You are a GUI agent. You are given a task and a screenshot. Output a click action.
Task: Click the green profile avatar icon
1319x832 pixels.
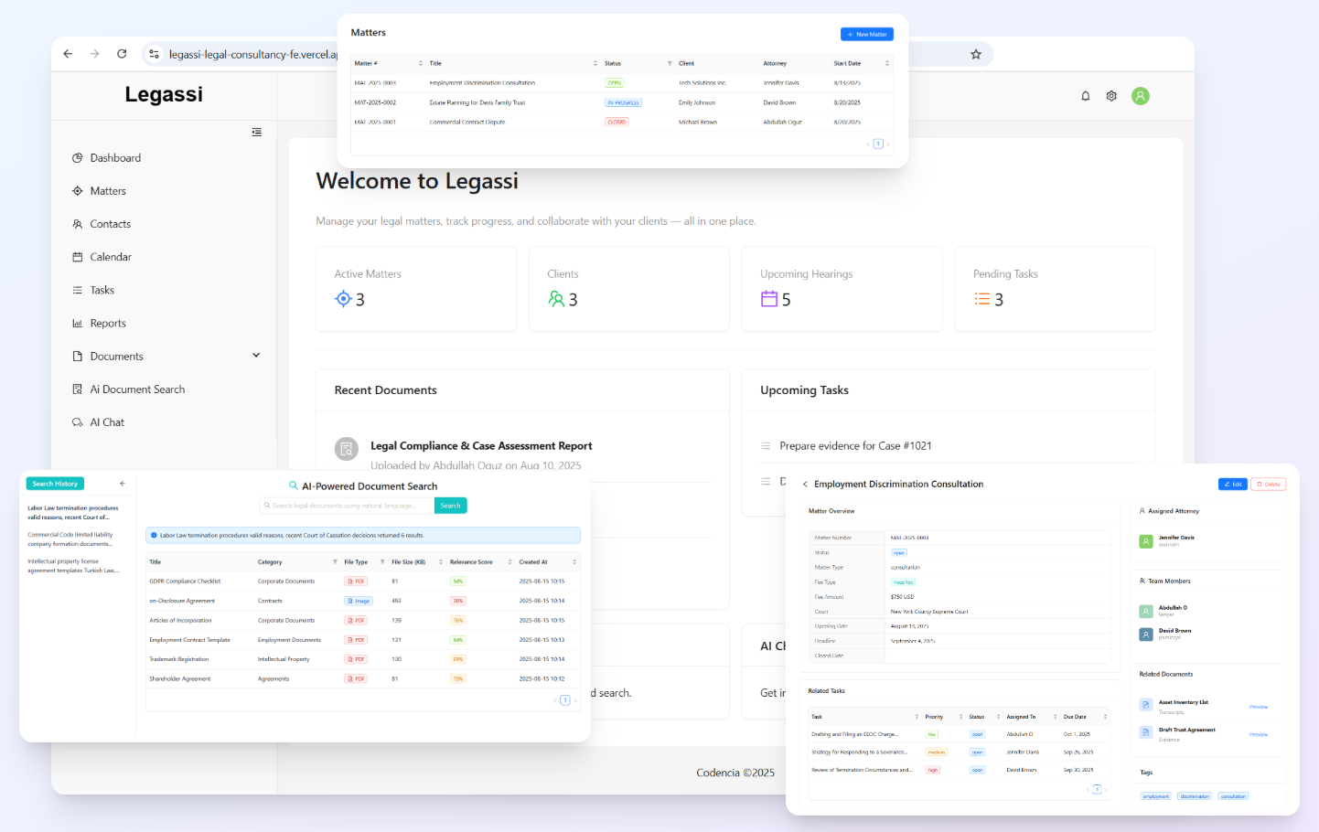click(x=1140, y=95)
